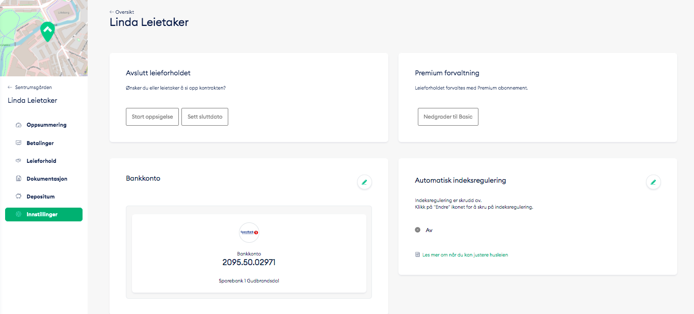This screenshot has height=314, width=694.
Task: Open the Innstillinger menu item
Action: pyautogui.click(x=44, y=215)
